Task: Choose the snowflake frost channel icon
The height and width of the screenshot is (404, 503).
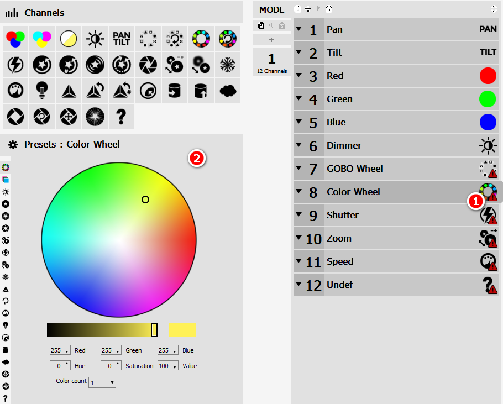Action: (x=227, y=65)
